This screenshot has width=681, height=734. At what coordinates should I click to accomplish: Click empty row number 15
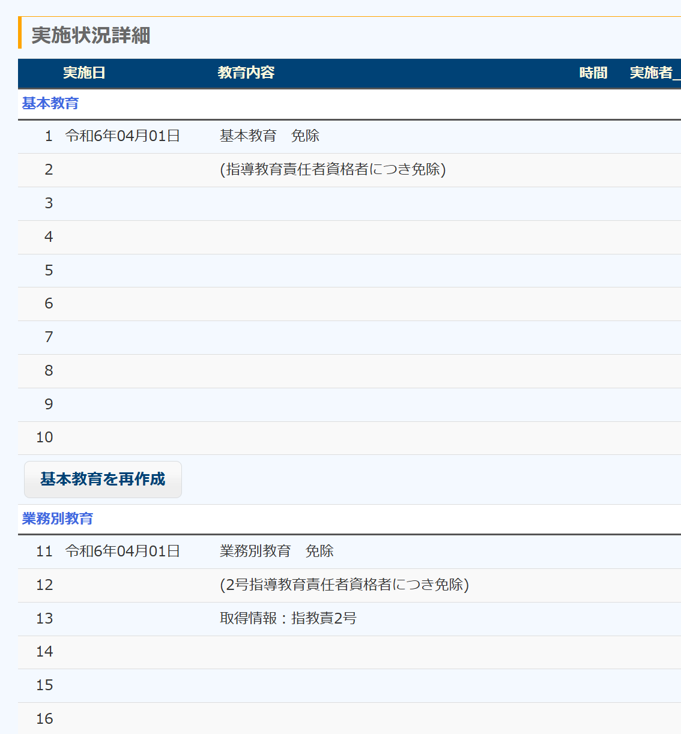pos(45,685)
